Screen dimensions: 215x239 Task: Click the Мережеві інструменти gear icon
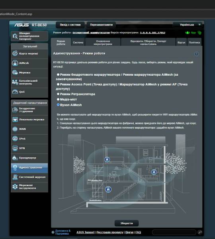point(15,186)
